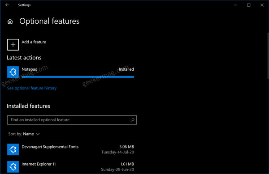Open the See optional feature history link
Screen dimensions: 269x174
[32, 88]
